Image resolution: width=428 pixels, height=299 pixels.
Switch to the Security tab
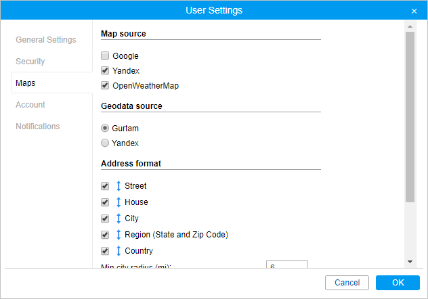point(30,62)
